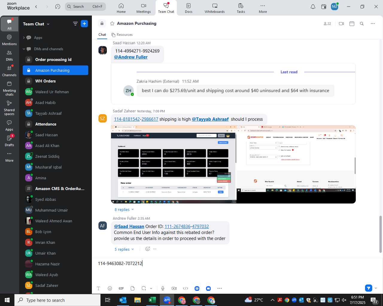383x306 pixels.
Task: Open the emoji picker
Action: click(110, 288)
